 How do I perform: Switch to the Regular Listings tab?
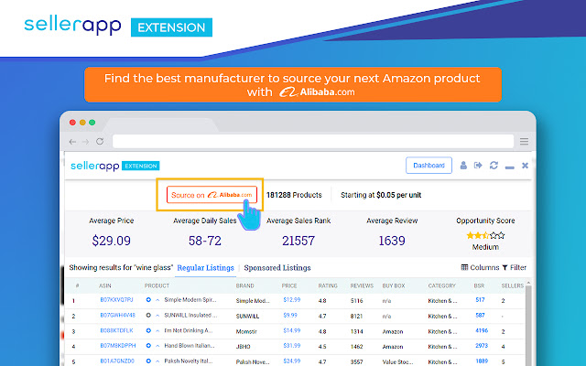point(205,268)
